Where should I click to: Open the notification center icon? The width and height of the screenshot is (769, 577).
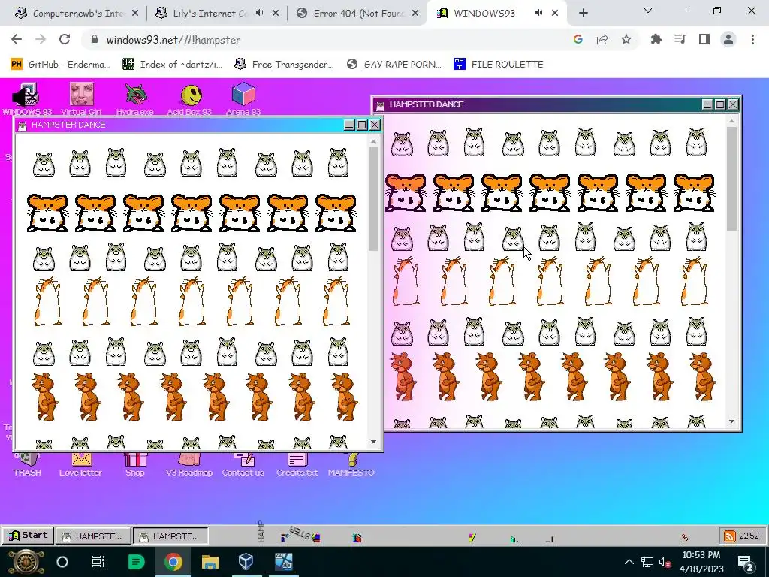[x=746, y=563]
